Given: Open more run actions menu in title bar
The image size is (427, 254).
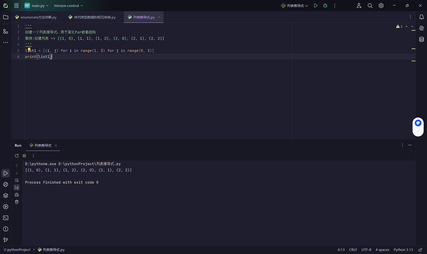Looking at the screenshot, I should 335,6.
